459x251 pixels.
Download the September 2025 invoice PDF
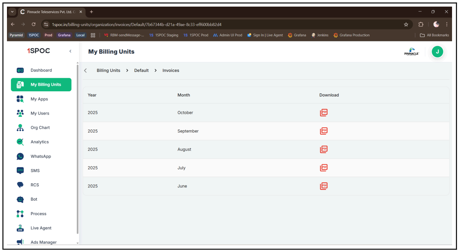tap(324, 131)
